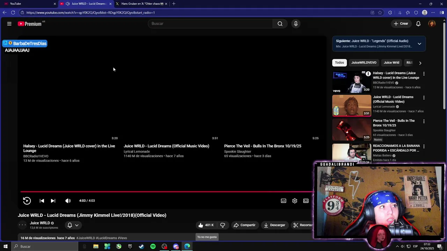The image size is (447, 251).
Task: Open the split screen icon in address bar
Action: [372, 13]
